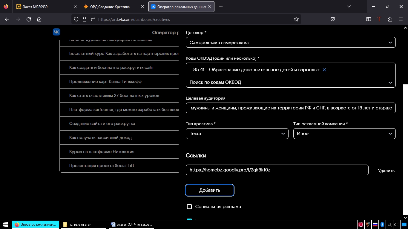Click the shield tracking protection icon
Viewport: 408px width, 229px height.
pos(76,19)
